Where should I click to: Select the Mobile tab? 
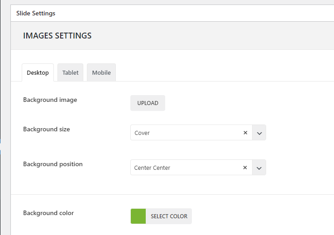101,72
